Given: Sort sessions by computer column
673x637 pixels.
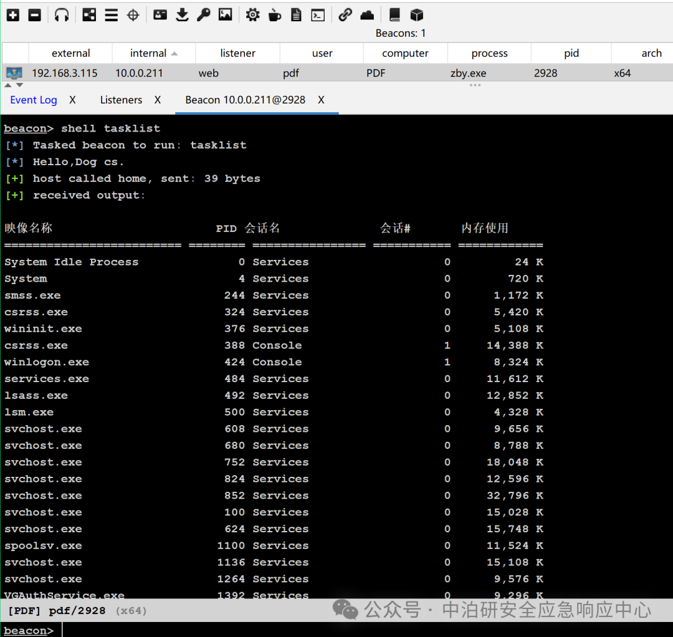Looking at the screenshot, I should tap(405, 53).
